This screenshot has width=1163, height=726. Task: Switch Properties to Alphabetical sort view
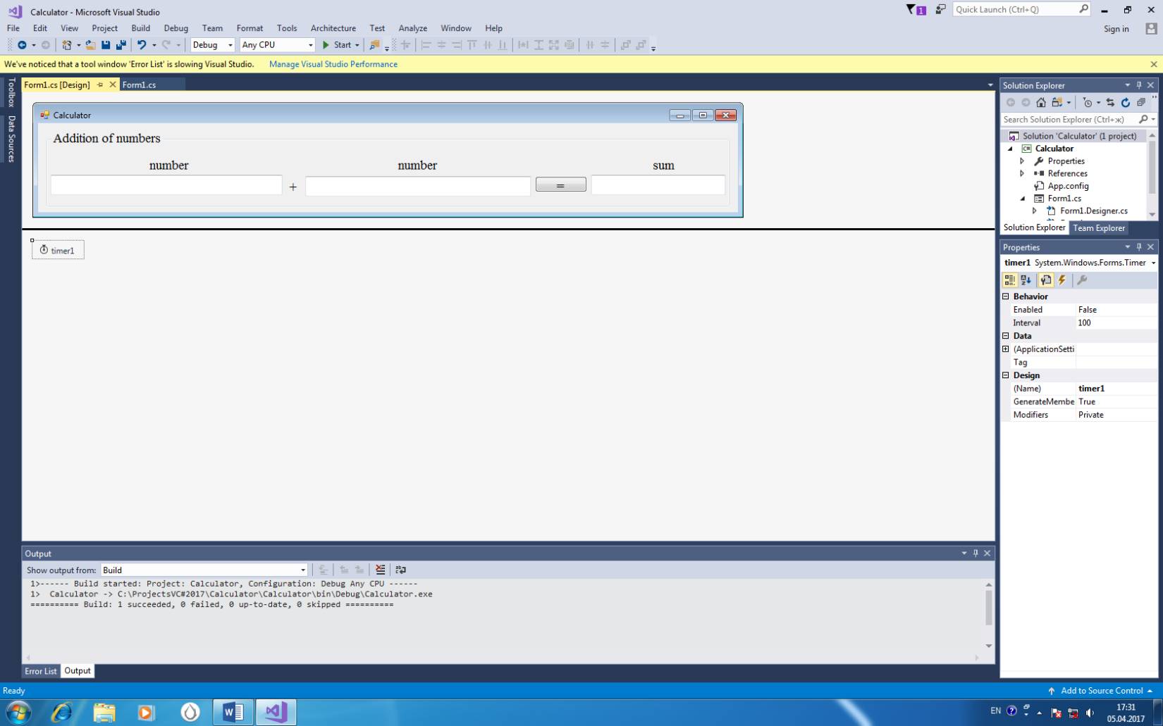point(1026,280)
